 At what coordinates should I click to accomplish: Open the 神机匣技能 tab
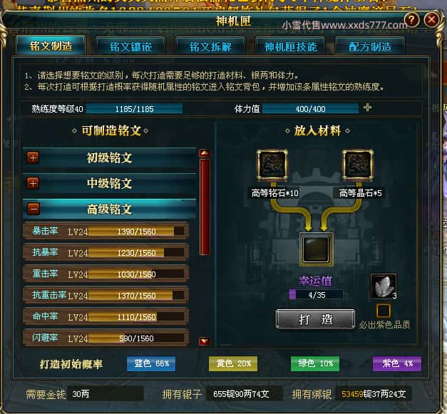point(290,46)
